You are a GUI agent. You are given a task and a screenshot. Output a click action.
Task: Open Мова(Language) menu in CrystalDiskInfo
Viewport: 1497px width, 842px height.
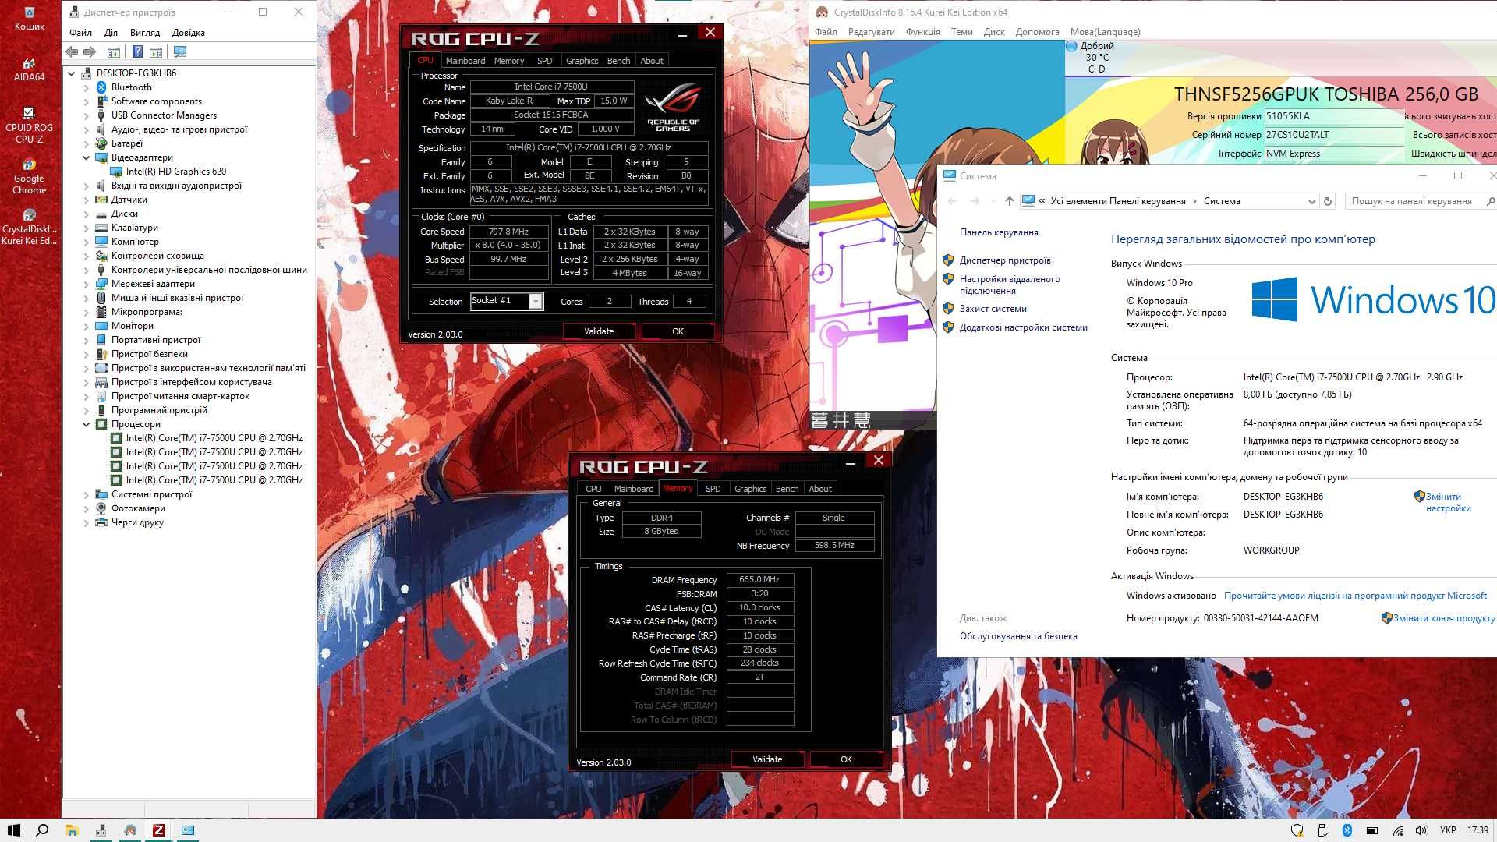(1105, 32)
